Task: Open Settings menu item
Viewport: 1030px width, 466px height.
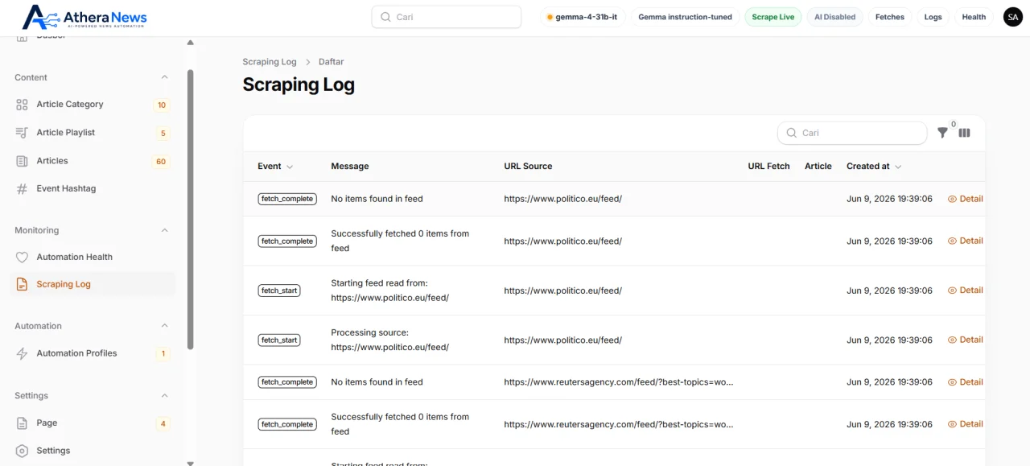Action: [92, 451]
